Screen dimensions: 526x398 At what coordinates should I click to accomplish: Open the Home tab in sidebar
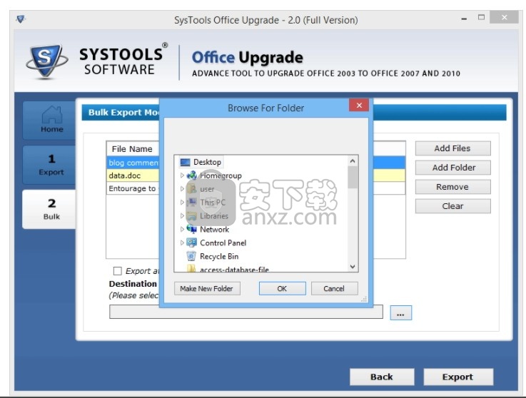pos(49,120)
